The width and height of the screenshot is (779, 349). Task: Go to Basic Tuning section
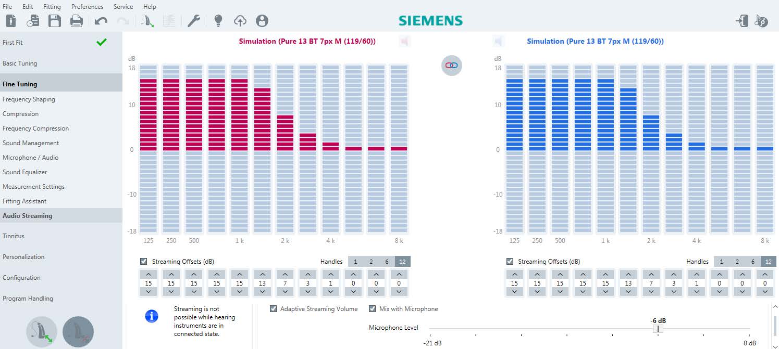(61, 63)
